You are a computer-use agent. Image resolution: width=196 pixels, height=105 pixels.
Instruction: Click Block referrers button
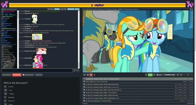click(7, 75)
